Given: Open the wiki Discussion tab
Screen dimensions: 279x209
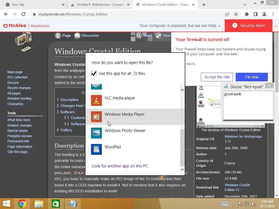Looking at the screenshot, I should [87, 36].
